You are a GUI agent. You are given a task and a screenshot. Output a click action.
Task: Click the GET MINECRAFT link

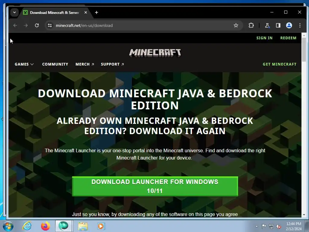click(279, 64)
